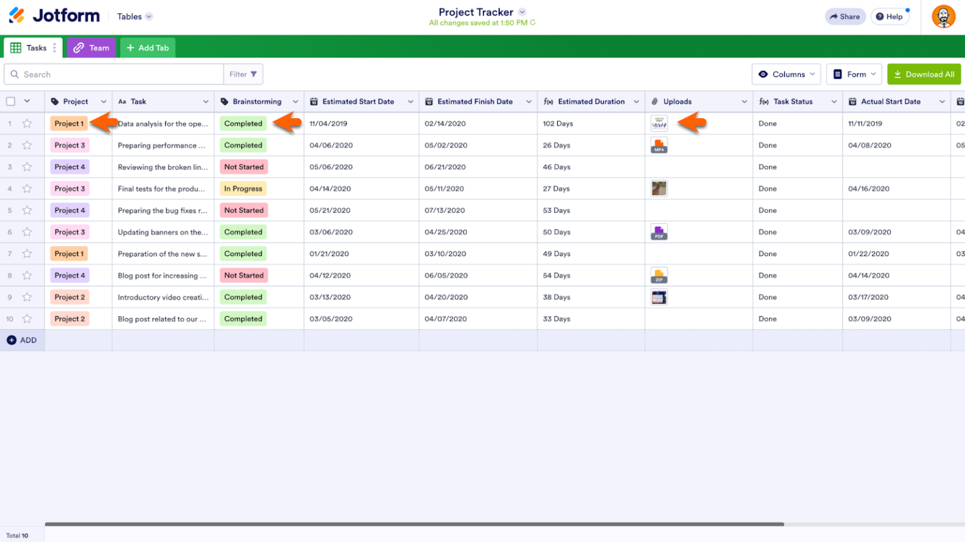This screenshot has height=542, width=965.
Task: Click the Share button
Action: point(845,16)
